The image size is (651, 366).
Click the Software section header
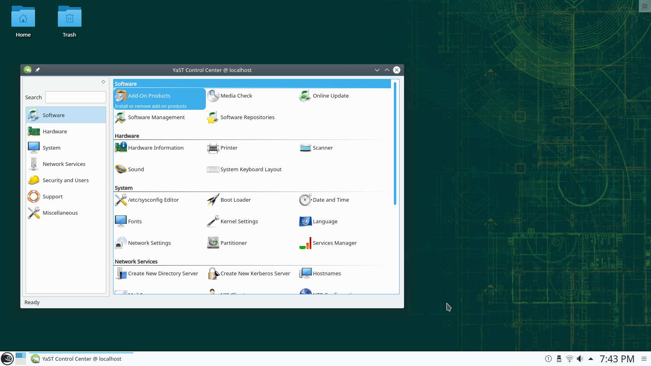(x=252, y=84)
